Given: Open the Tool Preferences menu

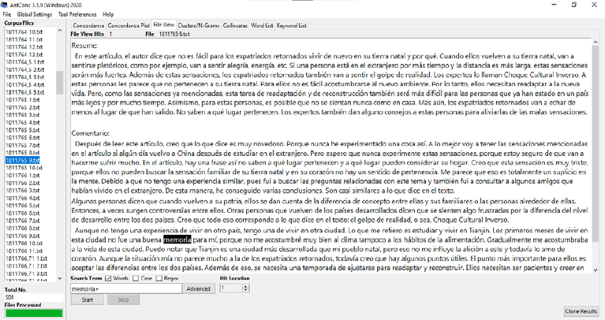Looking at the screenshot, I should [77, 14].
